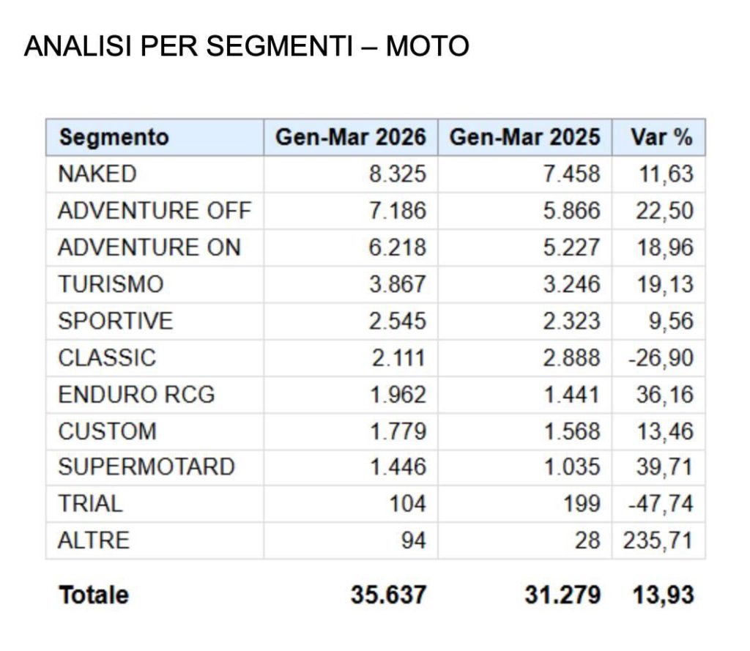Select the CUSTOM segment cell
750x651 pixels.
pyautogui.click(x=107, y=431)
